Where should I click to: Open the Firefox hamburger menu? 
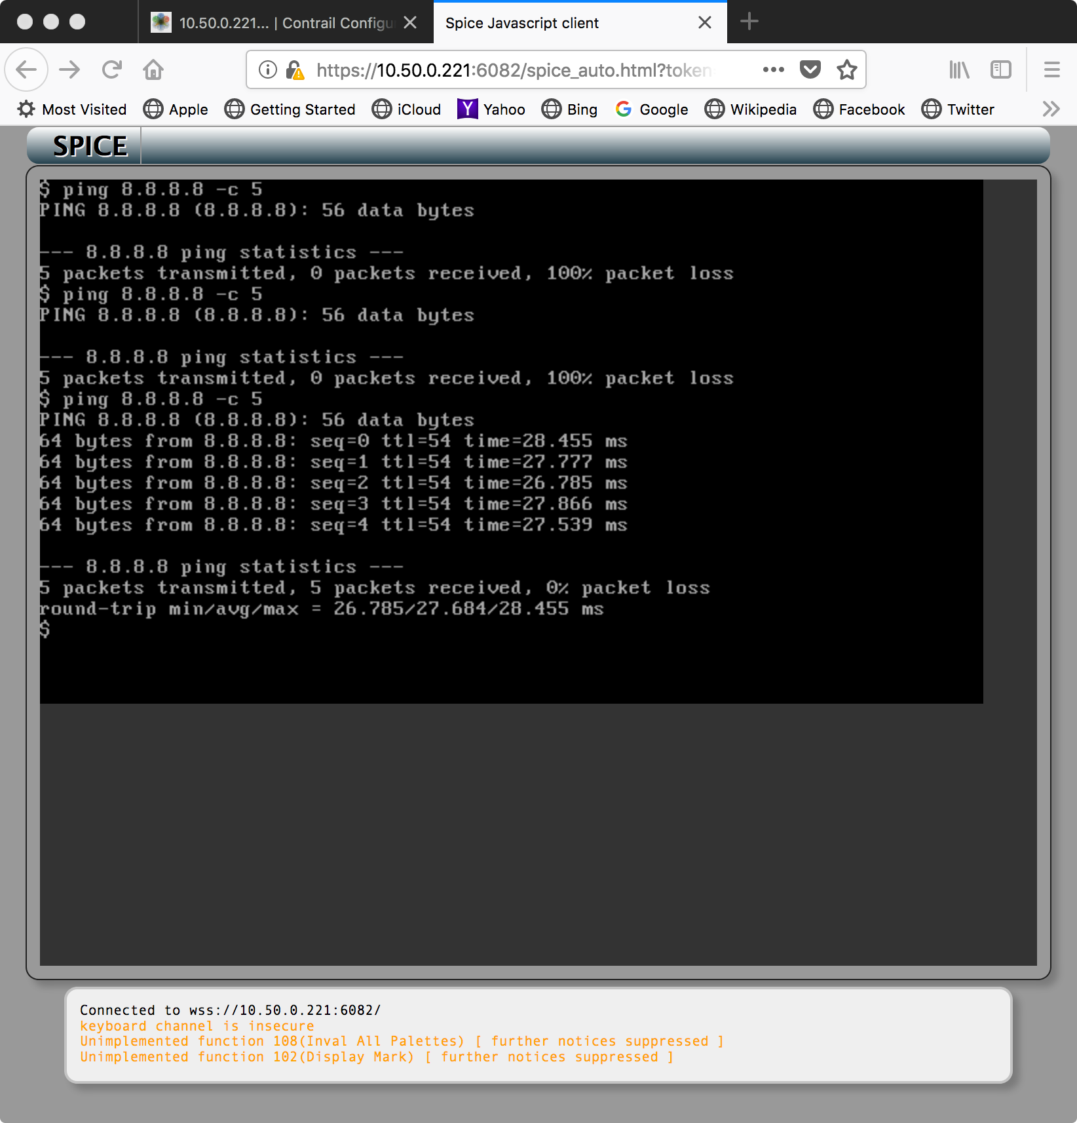click(1051, 69)
